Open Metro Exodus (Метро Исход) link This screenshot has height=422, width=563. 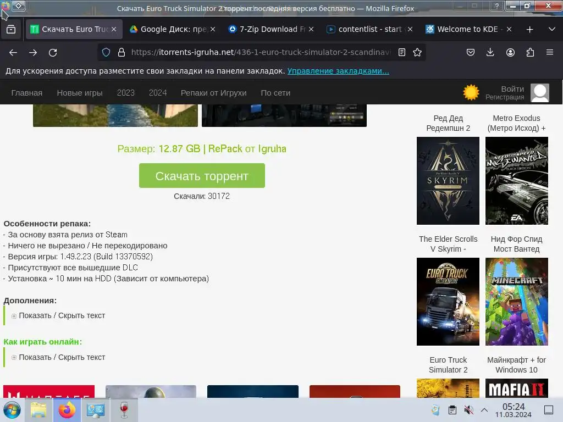pyautogui.click(x=516, y=123)
